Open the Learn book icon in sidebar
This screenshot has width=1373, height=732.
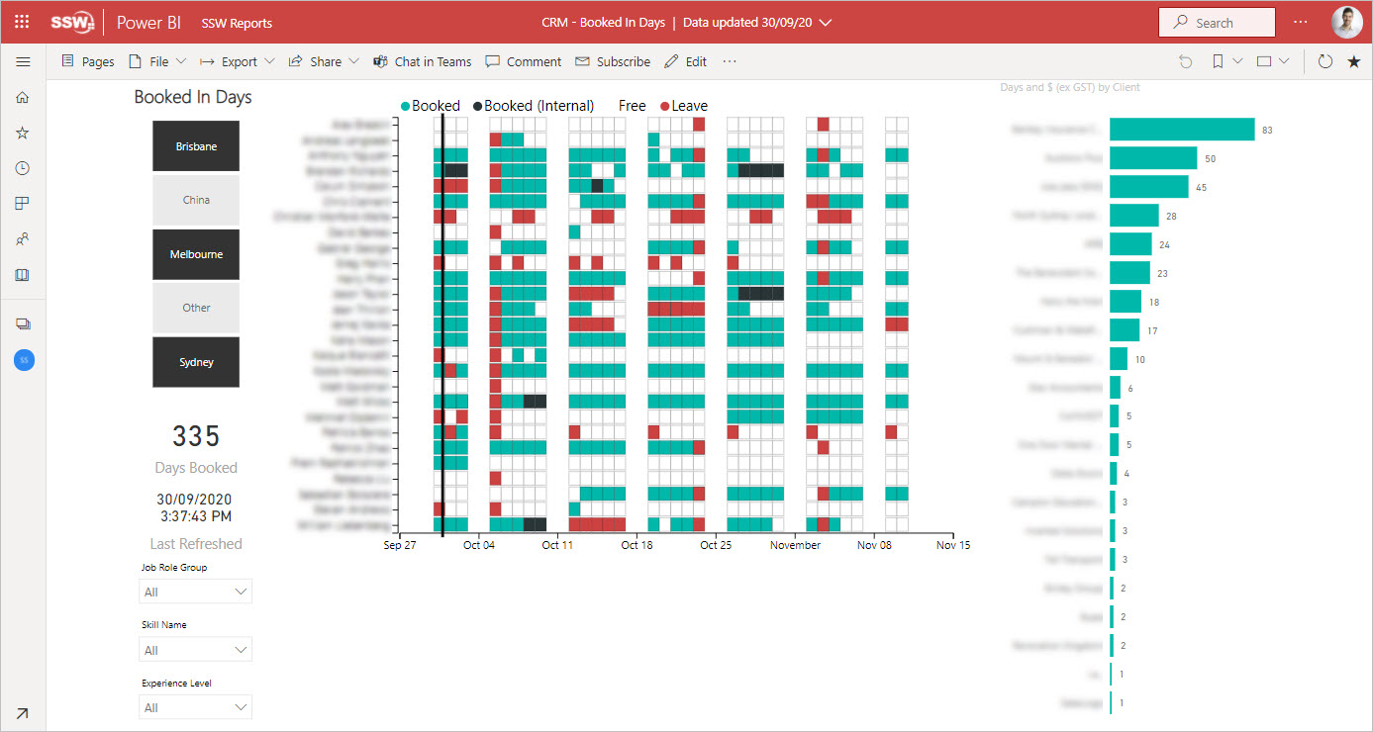click(23, 275)
